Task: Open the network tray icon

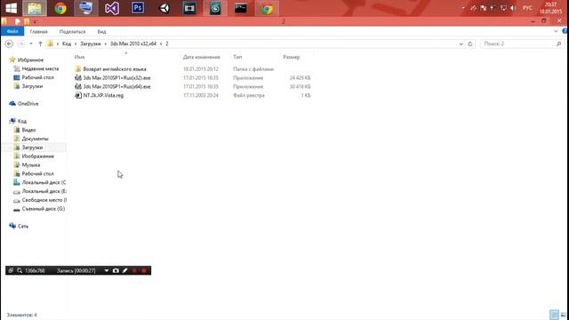Action: point(503,8)
